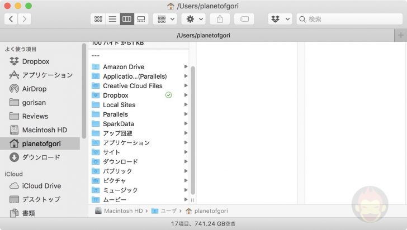Click the column resize handle
The image size is (407, 230).
[192, 200]
